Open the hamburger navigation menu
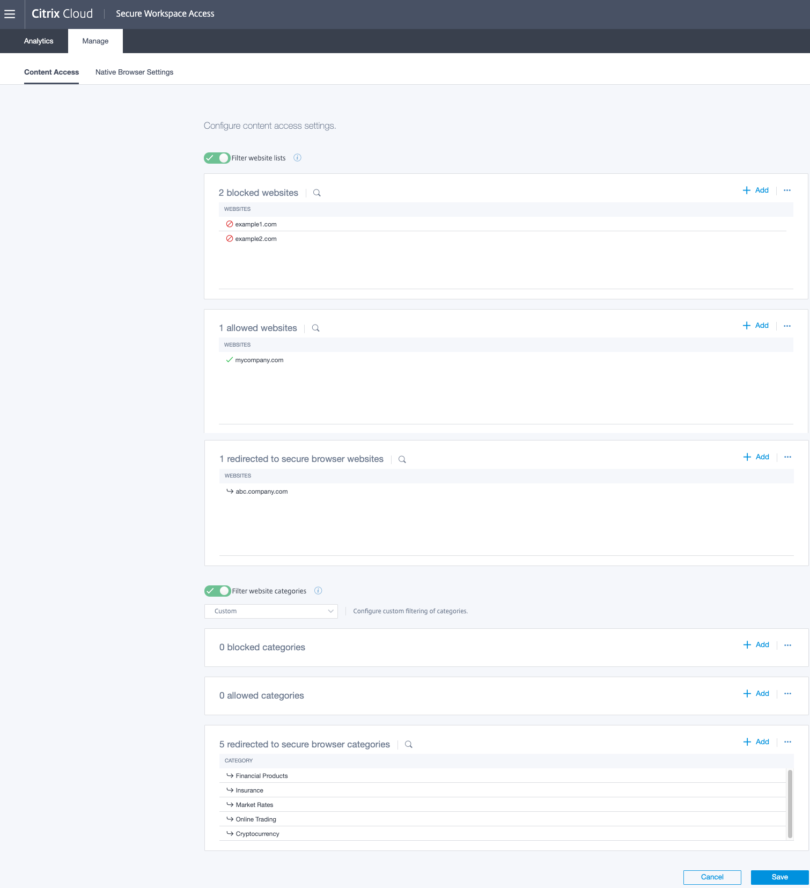The image size is (810, 888). [x=10, y=14]
